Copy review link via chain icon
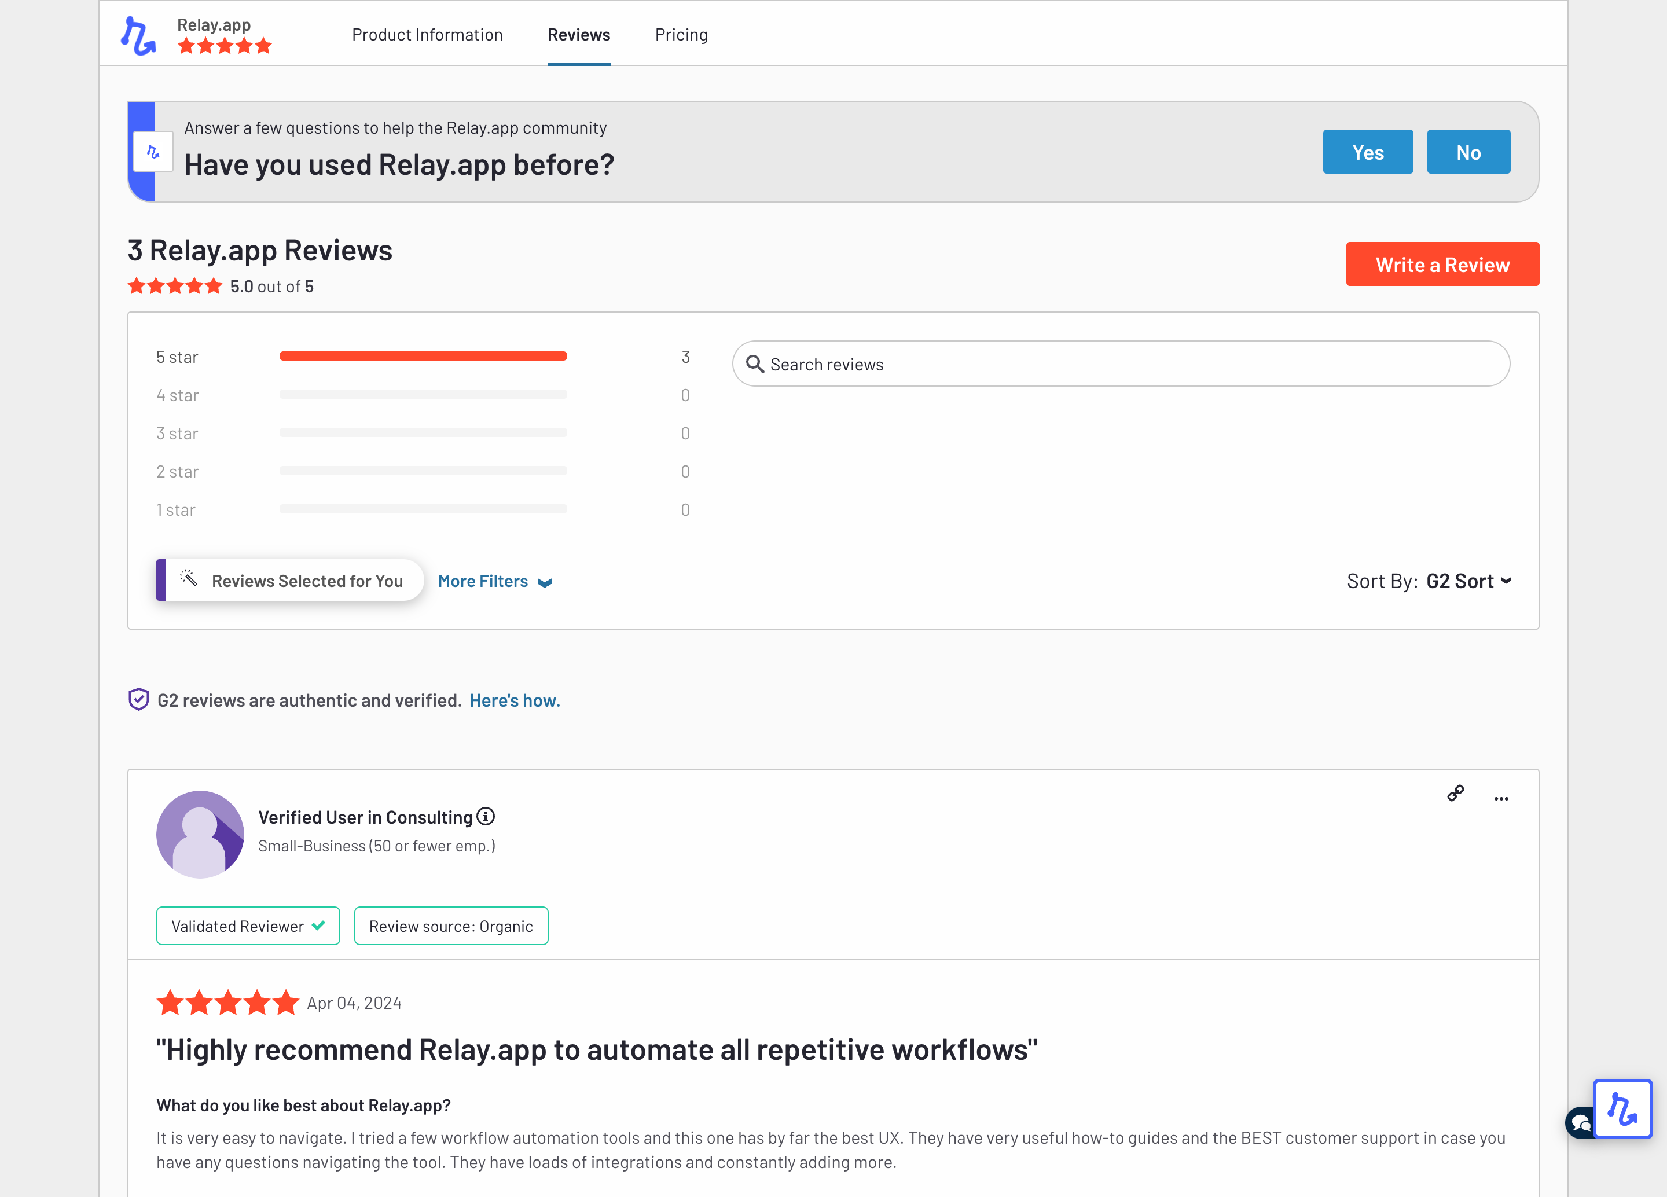 tap(1455, 794)
